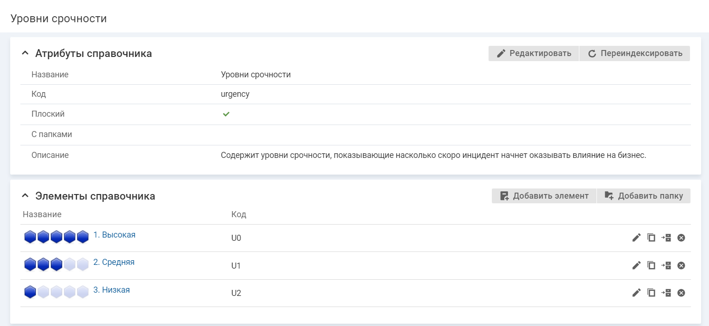Collapse the Элементы справочника section

25,196
